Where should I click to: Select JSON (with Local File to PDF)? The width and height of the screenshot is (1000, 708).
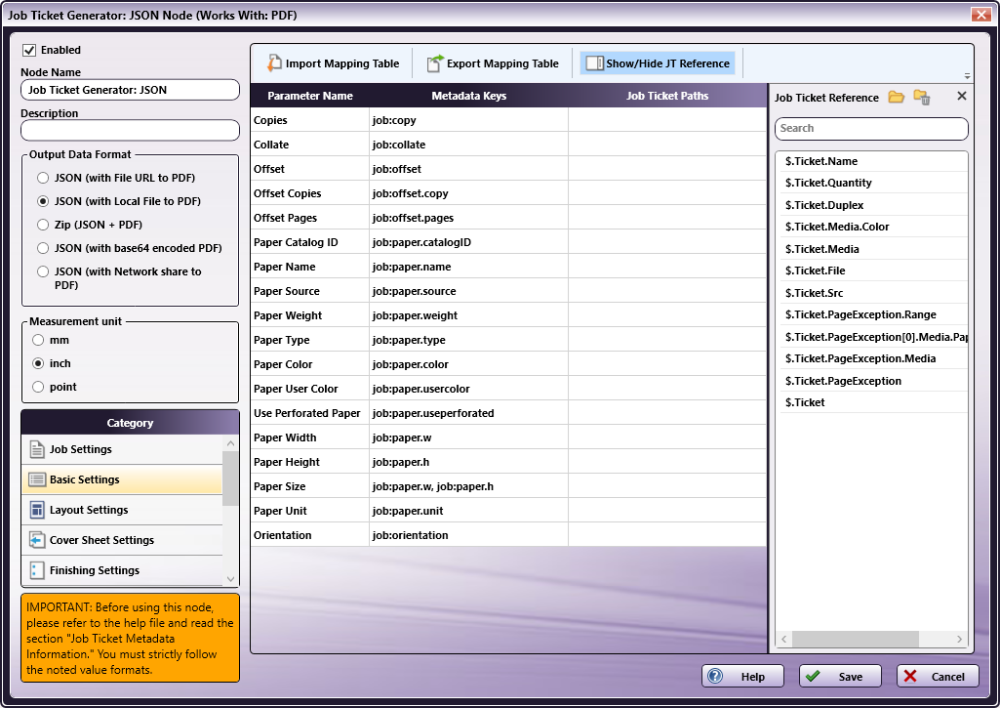point(43,201)
